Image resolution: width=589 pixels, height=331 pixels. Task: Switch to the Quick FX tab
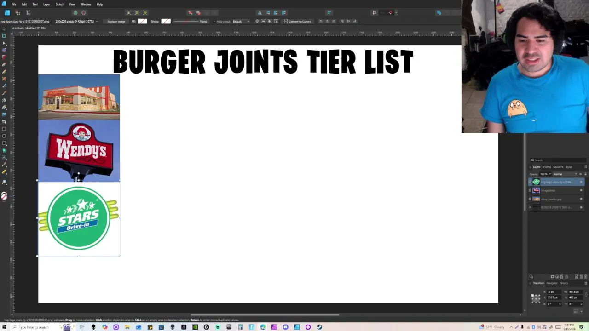558,167
